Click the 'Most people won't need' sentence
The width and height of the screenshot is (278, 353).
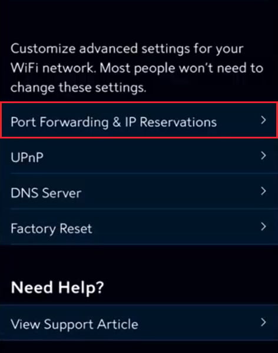[x=173, y=68]
